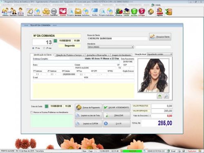Click the SAIR button
The width and height of the screenshot is (204, 153).
click(117, 124)
